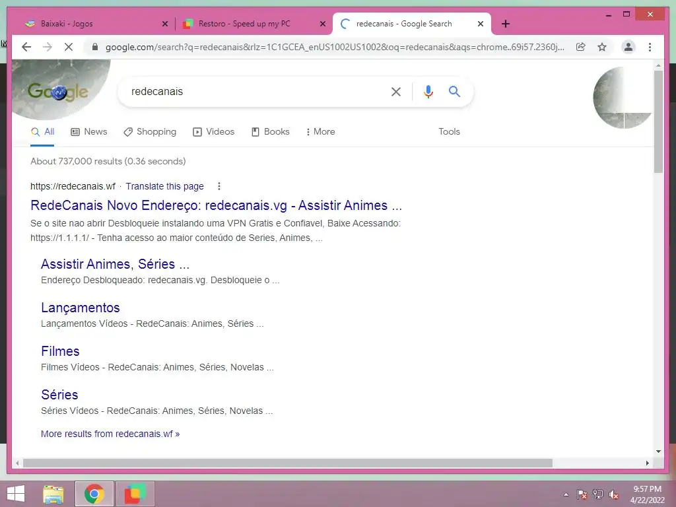
Task: Click the horizontal scrollbar thumb
Action: [288, 463]
